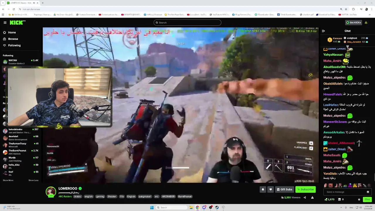Viewport: 375px width, 211px height.
Task: Click LOMEROOO streamer avatar
Action: 51,192
